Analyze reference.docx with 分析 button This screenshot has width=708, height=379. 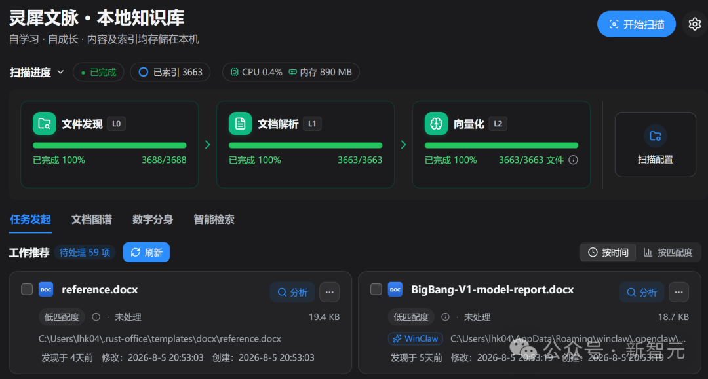[292, 292]
